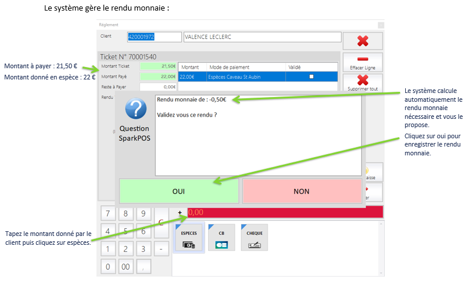
Task: Click the VALENCE LECLERC client name field
Action: [262, 37]
